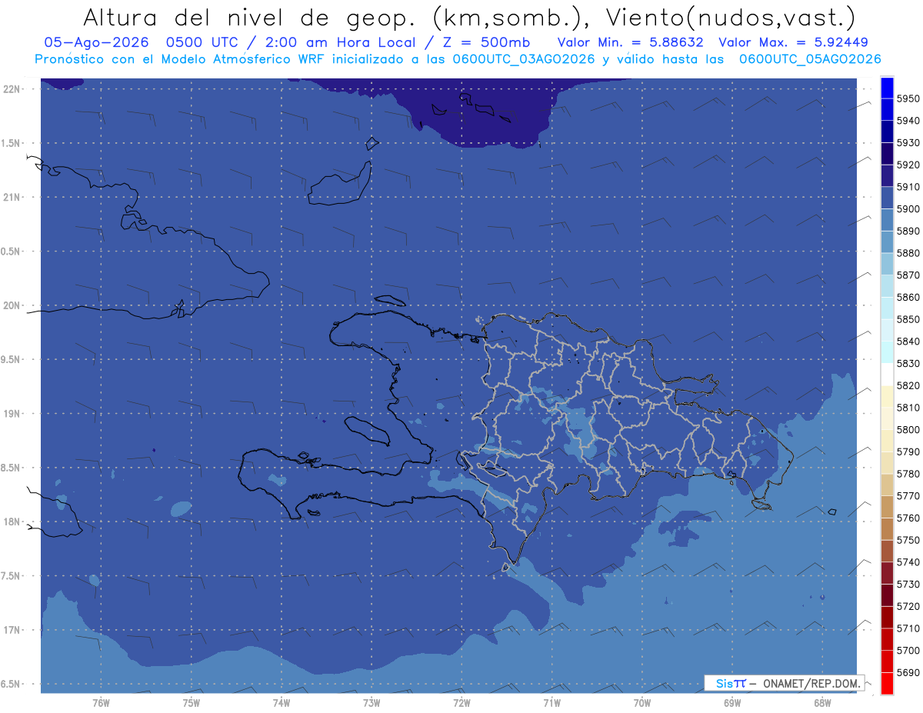The height and width of the screenshot is (713, 923).
Task: Click the '5900' legend value
Action: 908,209
